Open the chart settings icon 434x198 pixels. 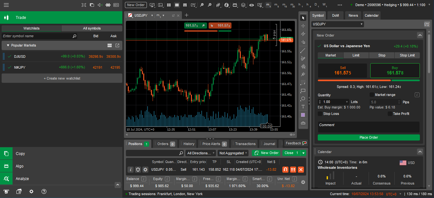260,5
